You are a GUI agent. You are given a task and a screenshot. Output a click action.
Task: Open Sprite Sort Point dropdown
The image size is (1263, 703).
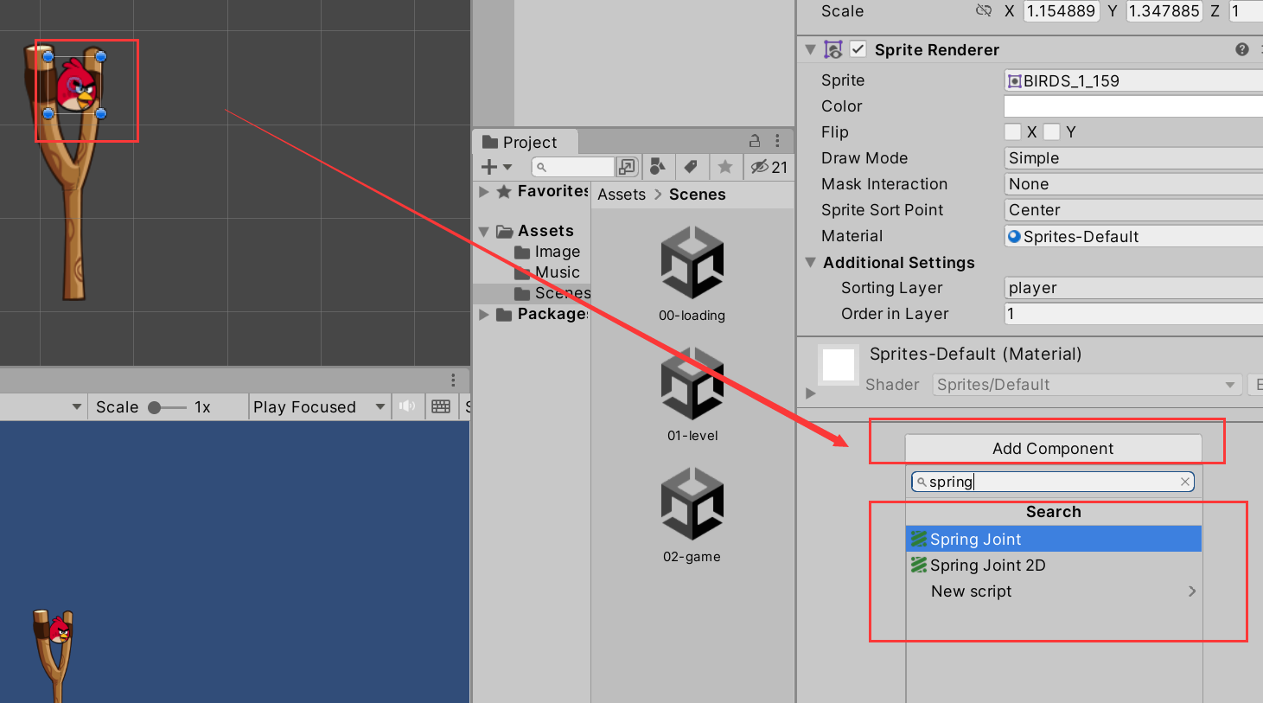[1133, 210]
